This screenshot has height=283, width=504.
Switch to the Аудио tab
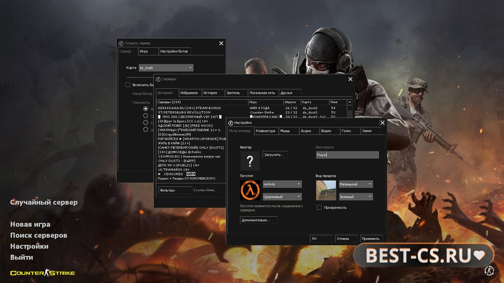(309, 131)
